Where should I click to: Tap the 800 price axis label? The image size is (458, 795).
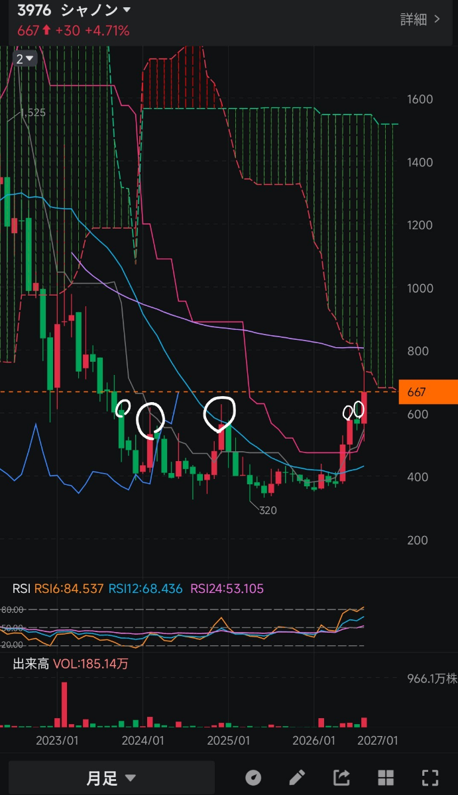coord(417,351)
